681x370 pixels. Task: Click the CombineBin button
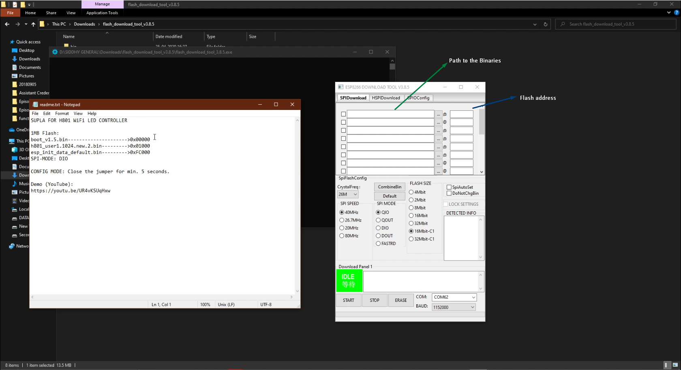[x=389, y=187]
